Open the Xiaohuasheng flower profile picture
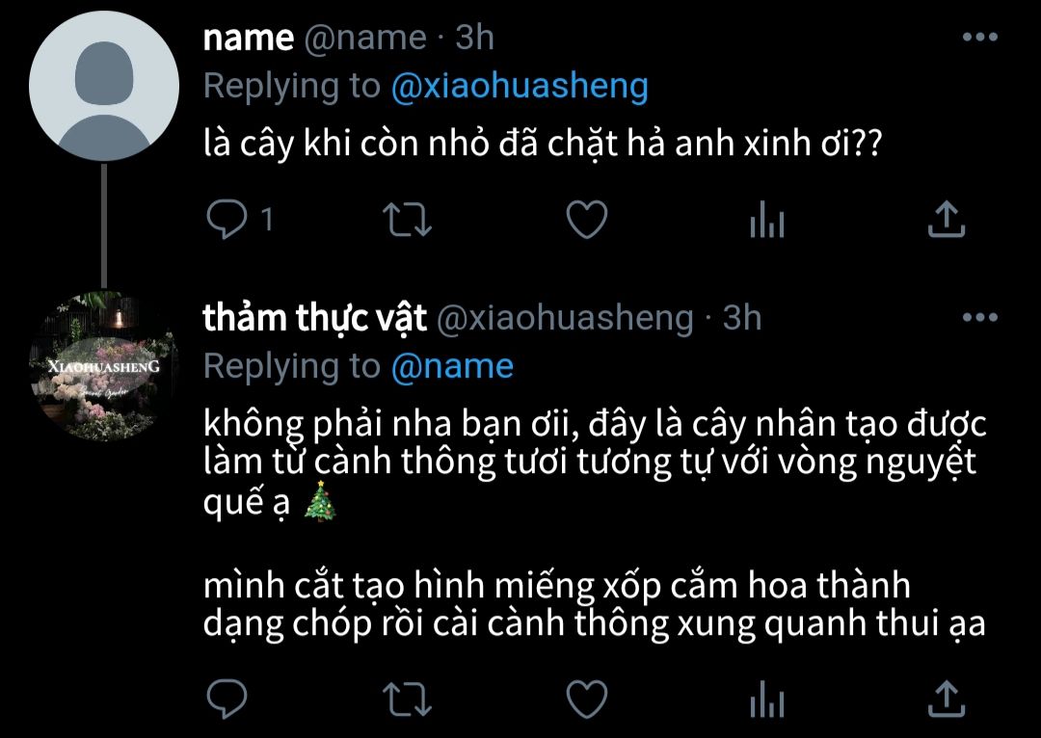Image resolution: width=1041 pixels, height=738 pixels. point(104,366)
